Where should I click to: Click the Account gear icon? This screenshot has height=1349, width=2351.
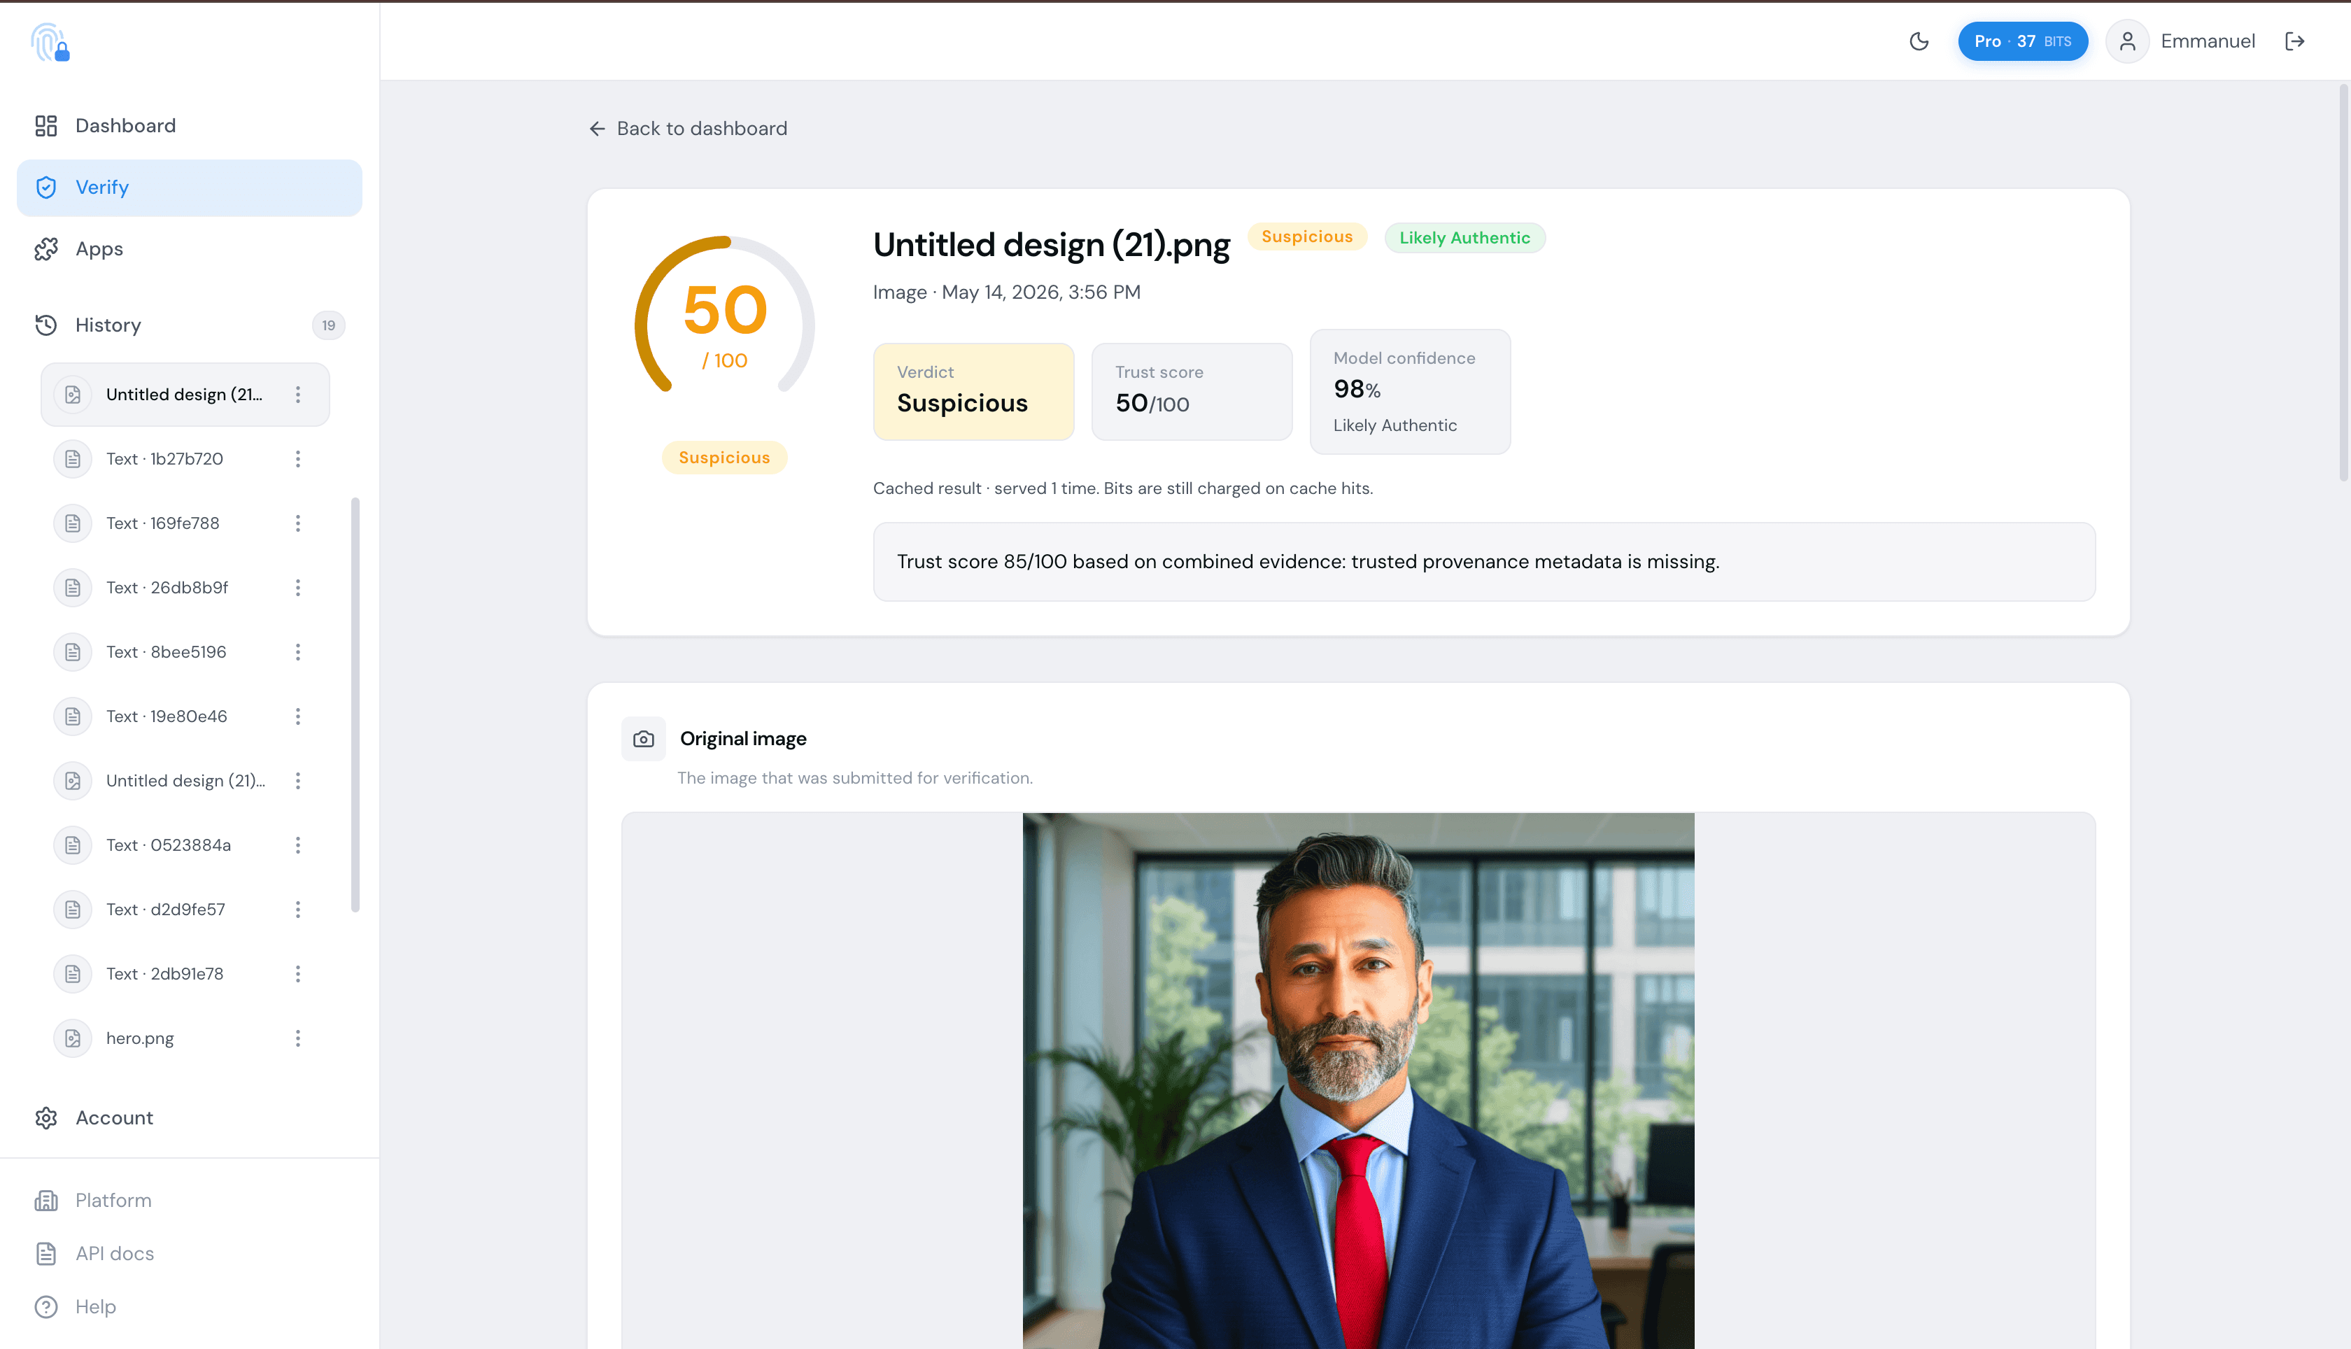click(x=46, y=1118)
